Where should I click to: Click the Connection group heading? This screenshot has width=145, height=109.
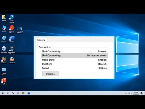point(45,47)
